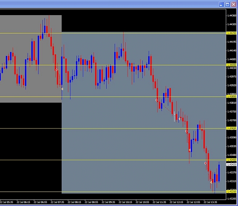The image size is (238, 206).
Task: Select the red entry diamond just below 1.43450
Action: tap(205, 163)
